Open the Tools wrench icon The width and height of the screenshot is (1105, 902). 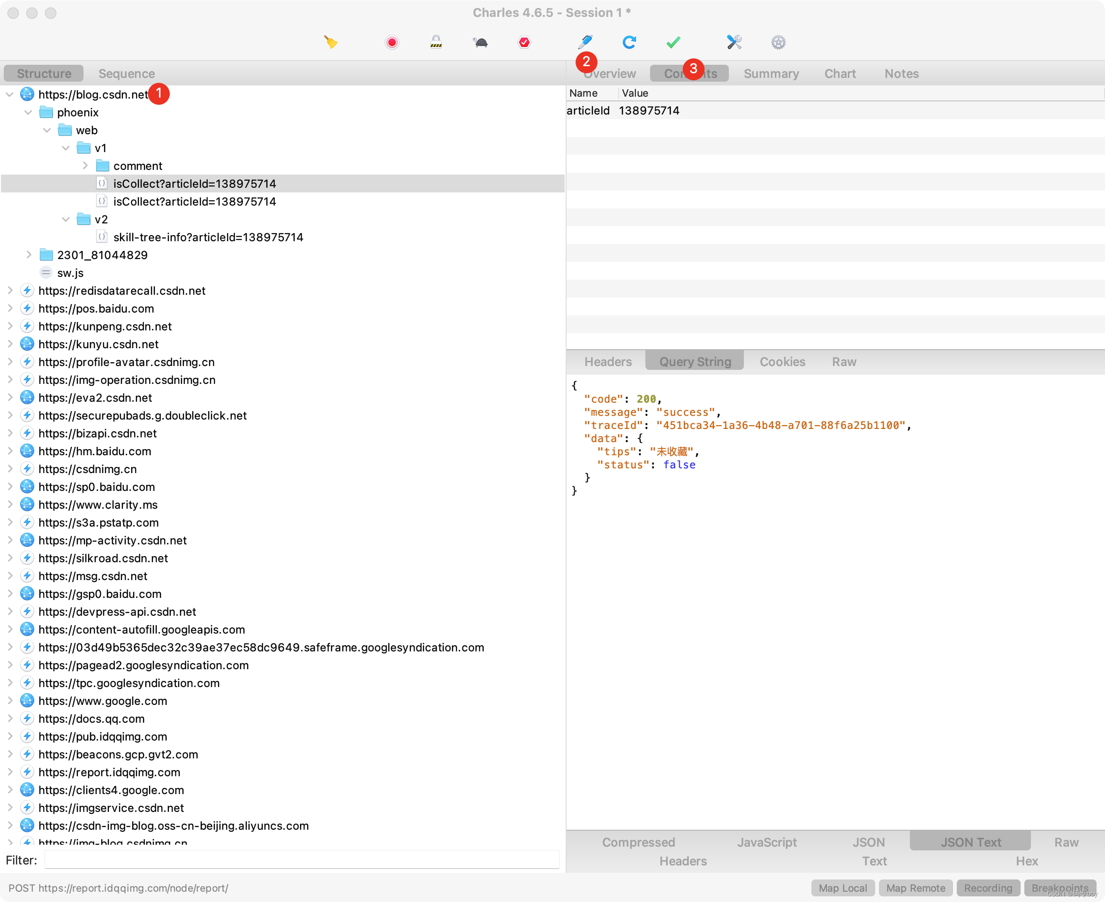pos(734,42)
